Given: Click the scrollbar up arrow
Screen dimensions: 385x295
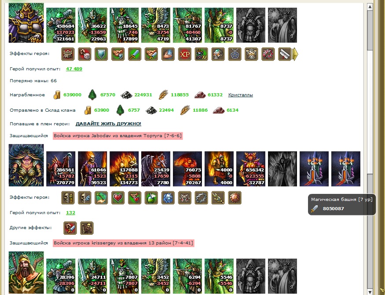Looking at the screenshot, I should [x=370, y=7].
